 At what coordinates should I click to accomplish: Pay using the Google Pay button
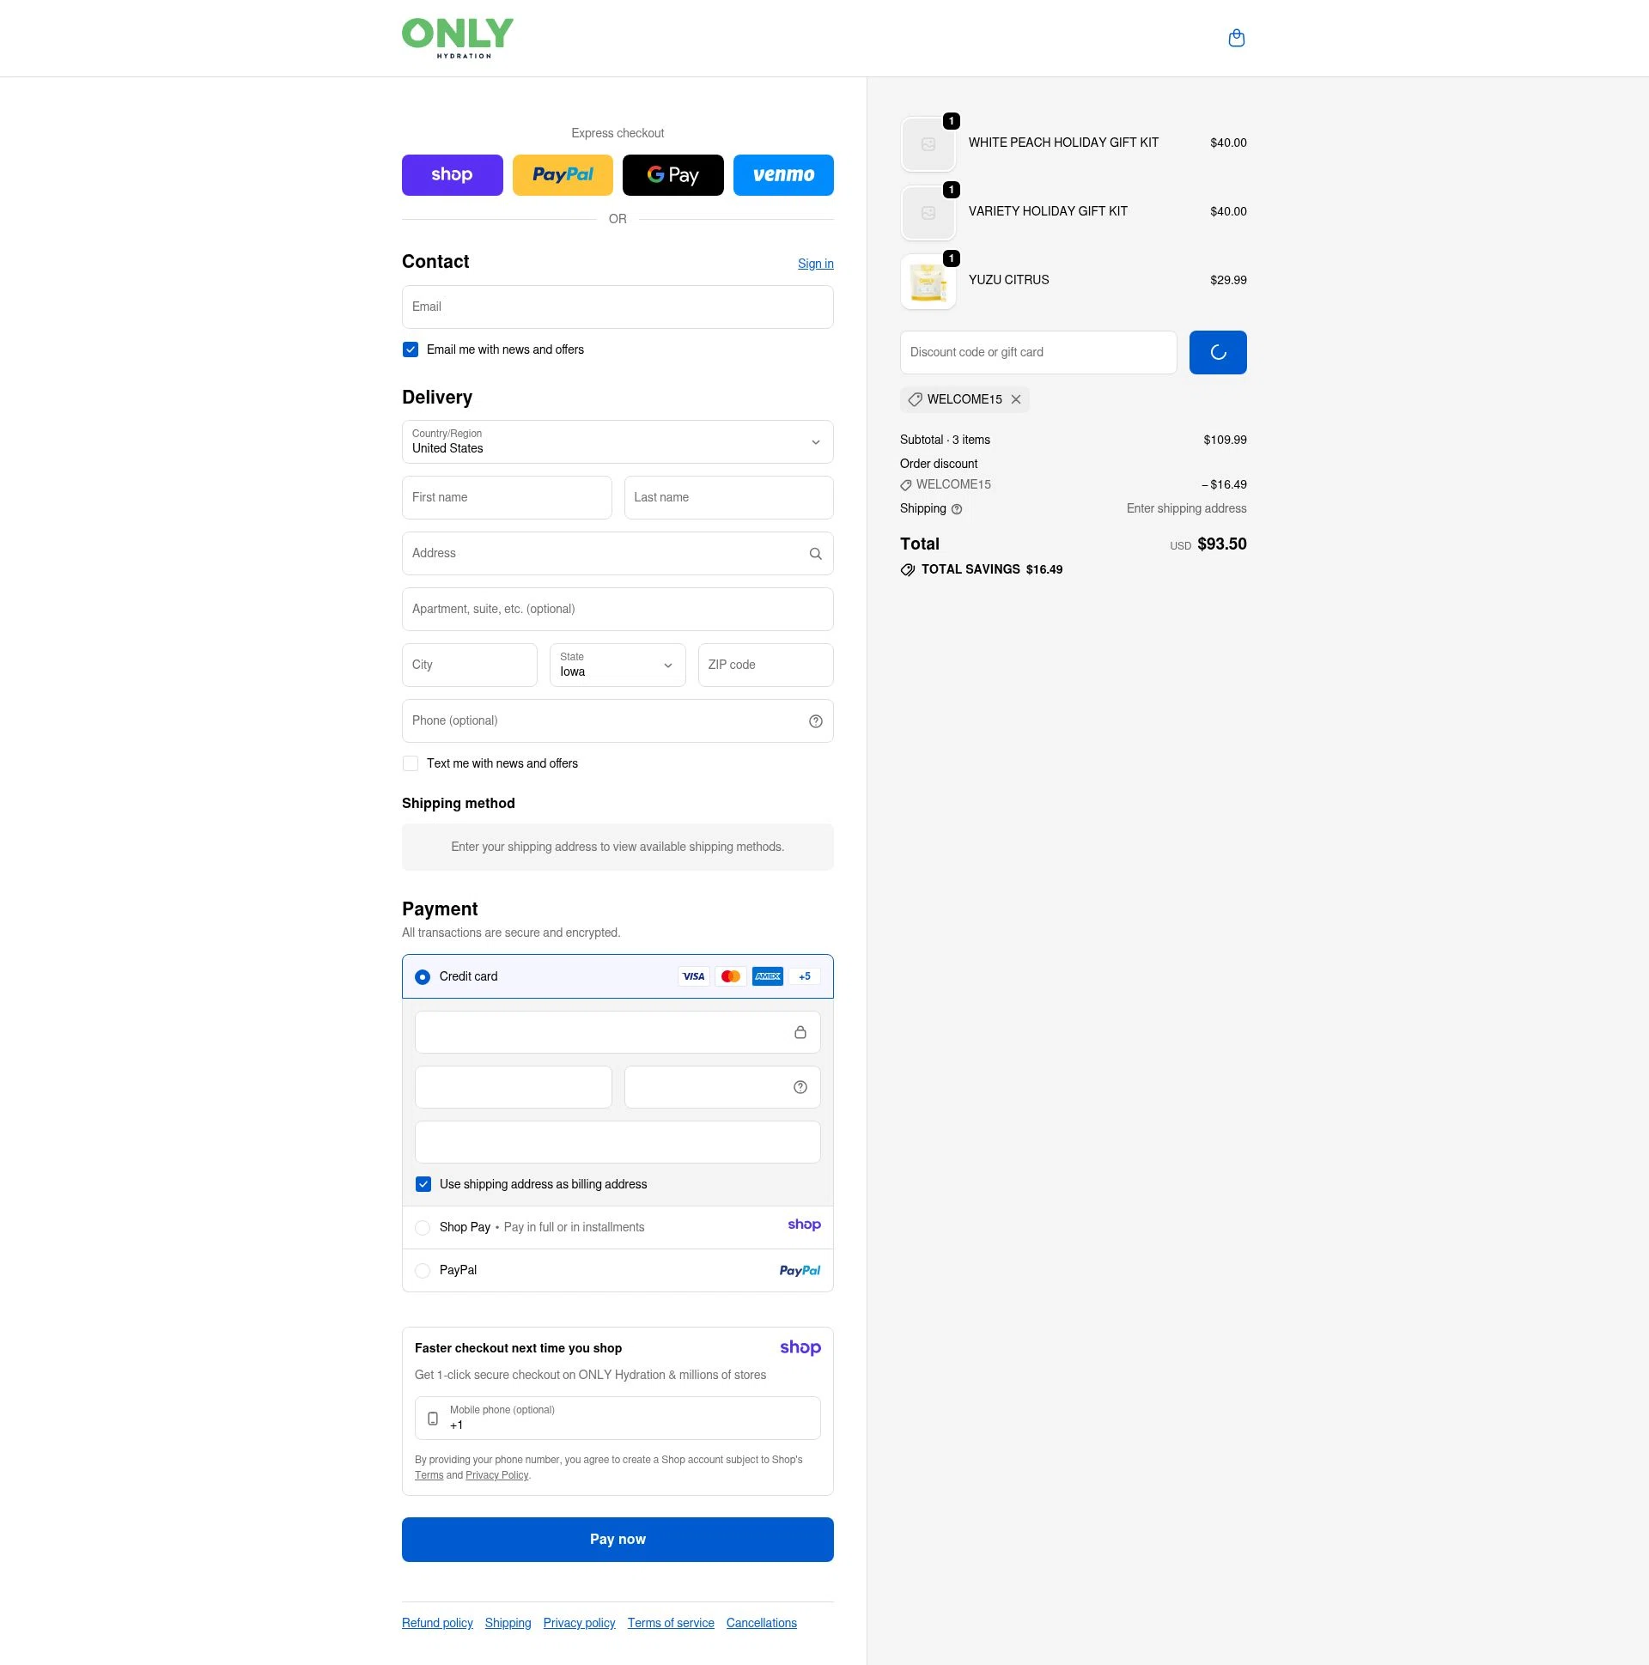coord(672,175)
